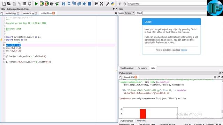This screenshot has width=223, height=125.
Task: Toggle fullscreen mode icon
Action: [101, 4]
